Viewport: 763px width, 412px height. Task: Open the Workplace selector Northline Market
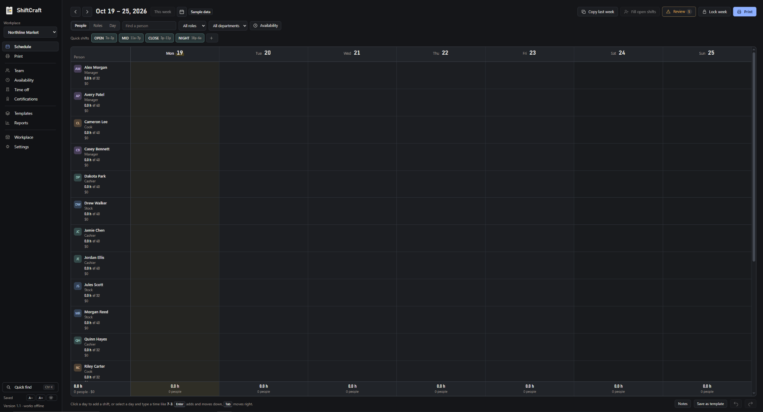(x=30, y=32)
